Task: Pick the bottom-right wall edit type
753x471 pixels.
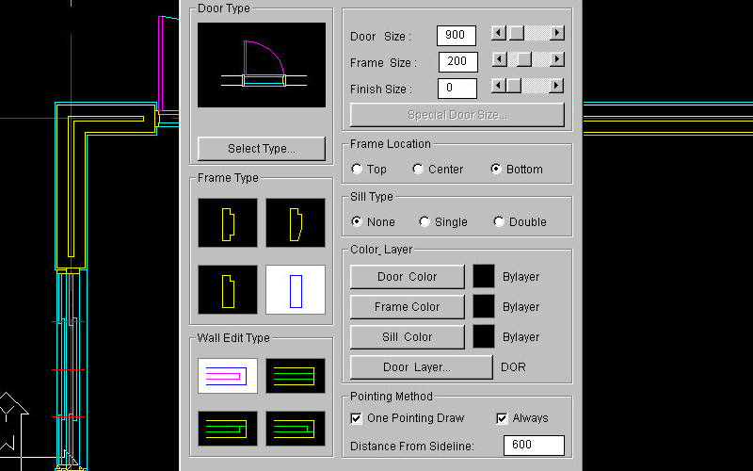Action: tap(296, 429)
